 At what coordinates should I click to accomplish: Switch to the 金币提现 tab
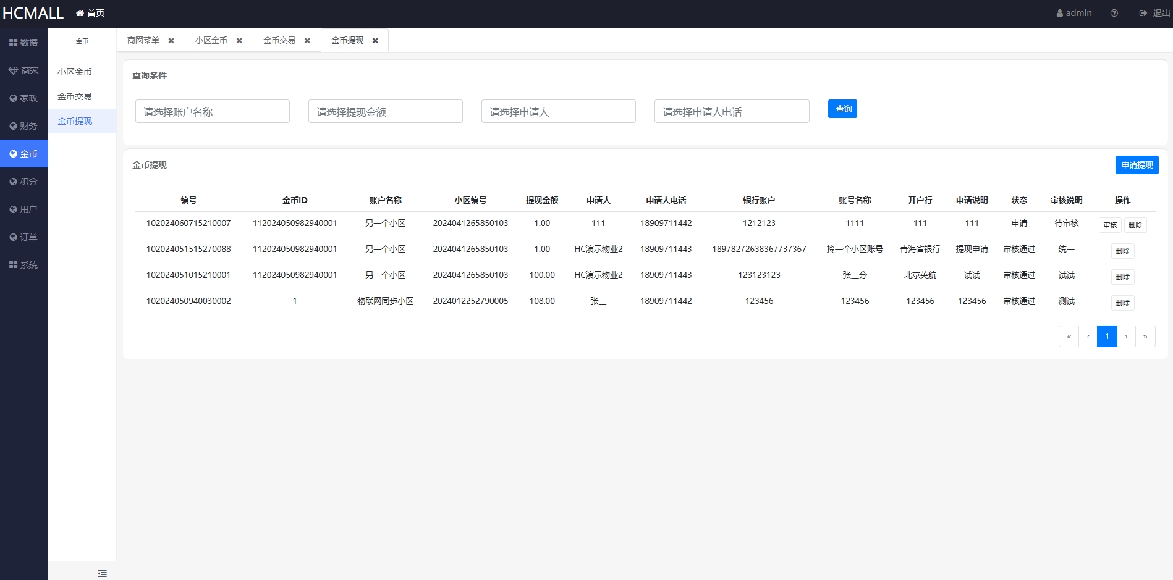[347, 40]
